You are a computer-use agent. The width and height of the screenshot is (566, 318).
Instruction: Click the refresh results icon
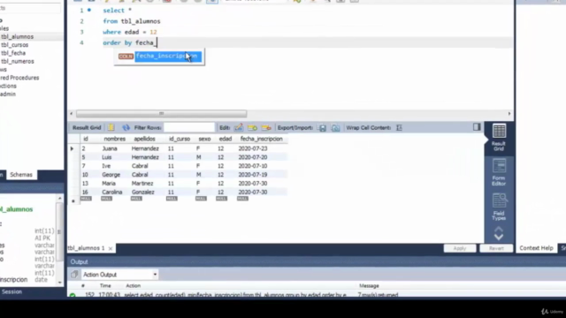coord(126,127)
